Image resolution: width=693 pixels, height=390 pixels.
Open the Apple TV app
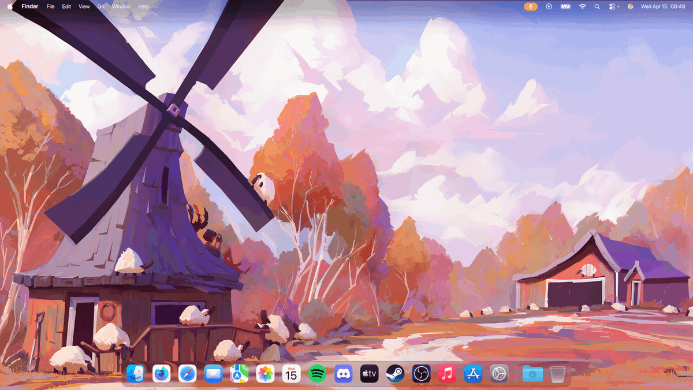(368, 374)
